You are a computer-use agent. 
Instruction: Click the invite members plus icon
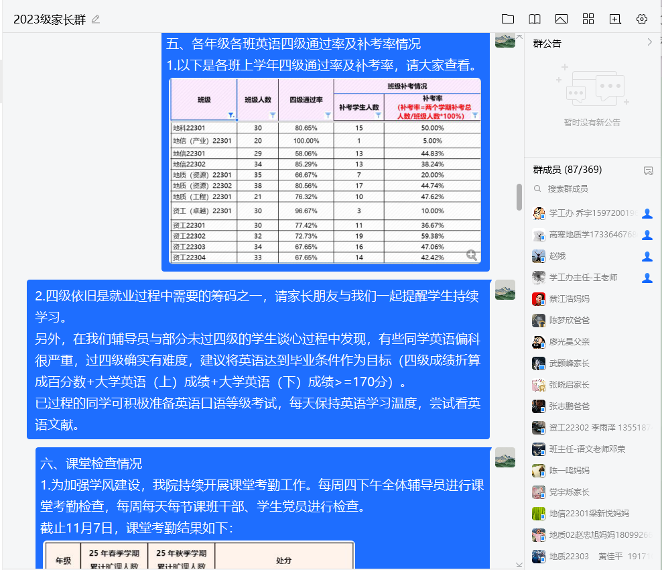tap(615, 19)
